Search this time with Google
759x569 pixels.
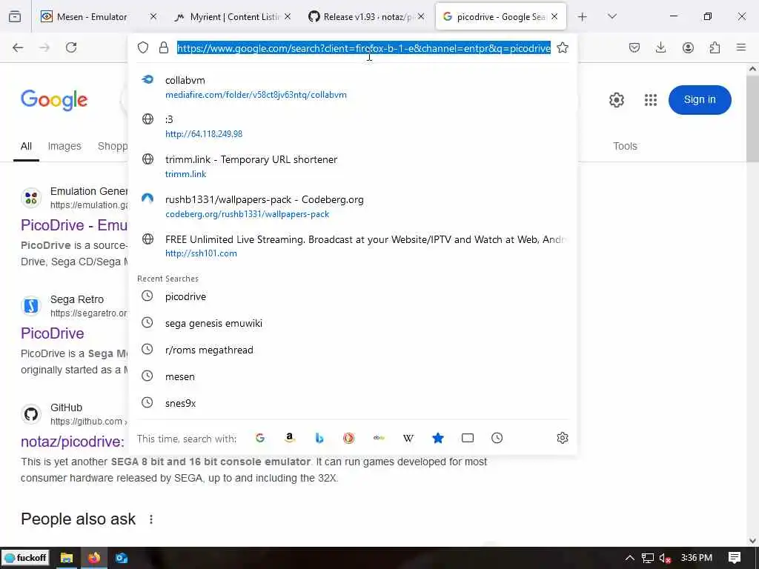click(x=260, y=438)
